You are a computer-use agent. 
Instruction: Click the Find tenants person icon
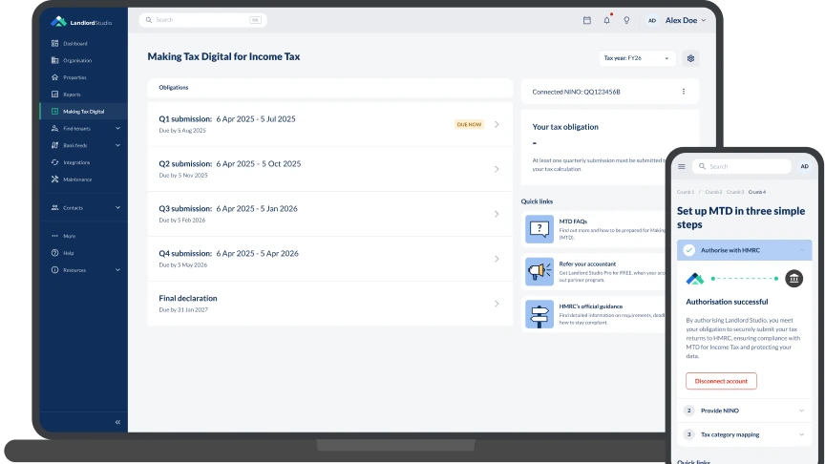[x=54, y=128]
